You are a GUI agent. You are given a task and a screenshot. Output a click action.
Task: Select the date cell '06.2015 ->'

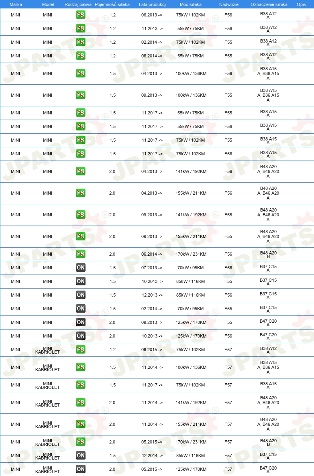click(x=152, y=350)
